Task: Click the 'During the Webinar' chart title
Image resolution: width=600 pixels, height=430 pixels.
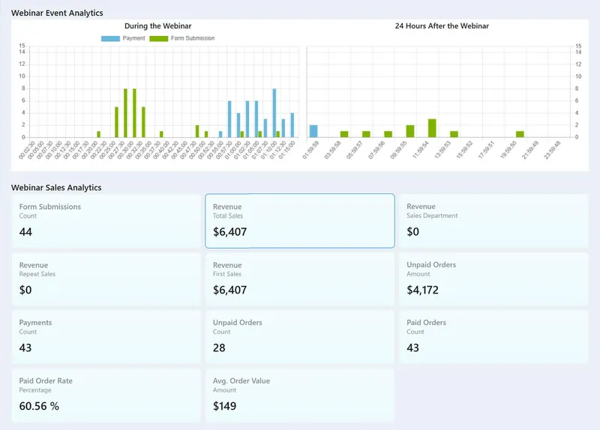Action: coord(157,26)
